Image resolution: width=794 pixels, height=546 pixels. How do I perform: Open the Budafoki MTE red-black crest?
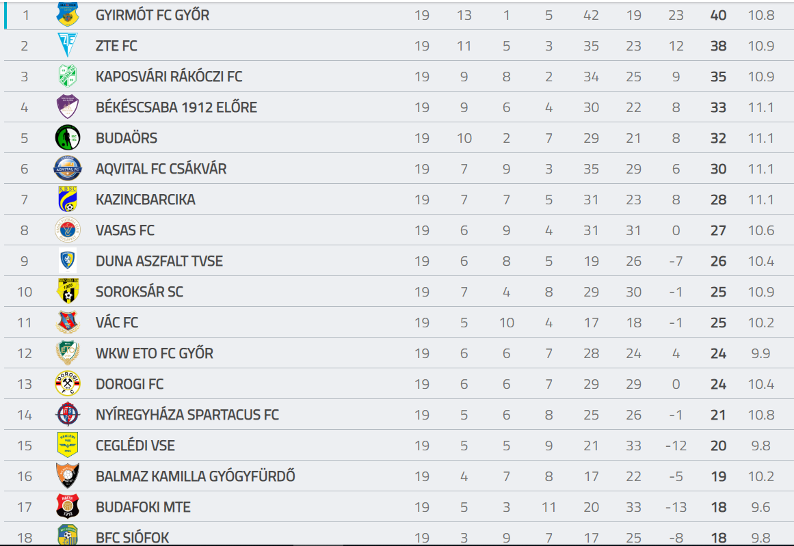67,506
